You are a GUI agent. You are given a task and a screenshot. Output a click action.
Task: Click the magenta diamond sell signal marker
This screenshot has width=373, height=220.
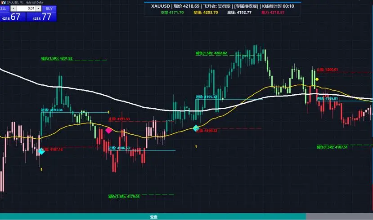109,130
